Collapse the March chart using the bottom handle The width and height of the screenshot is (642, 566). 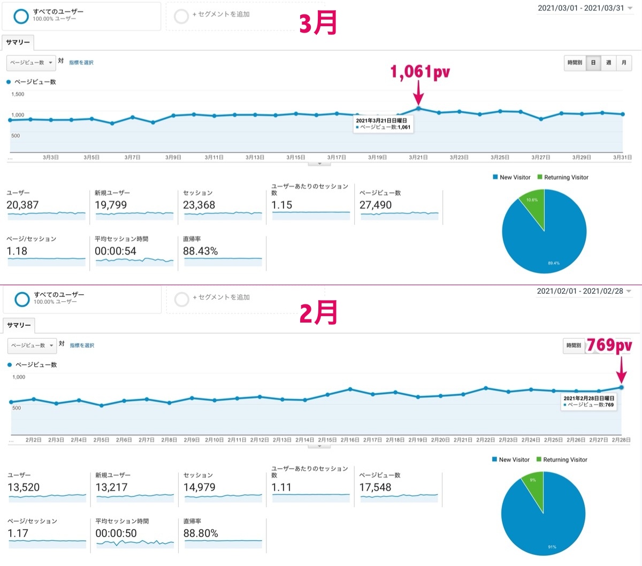tap(320, 164)
